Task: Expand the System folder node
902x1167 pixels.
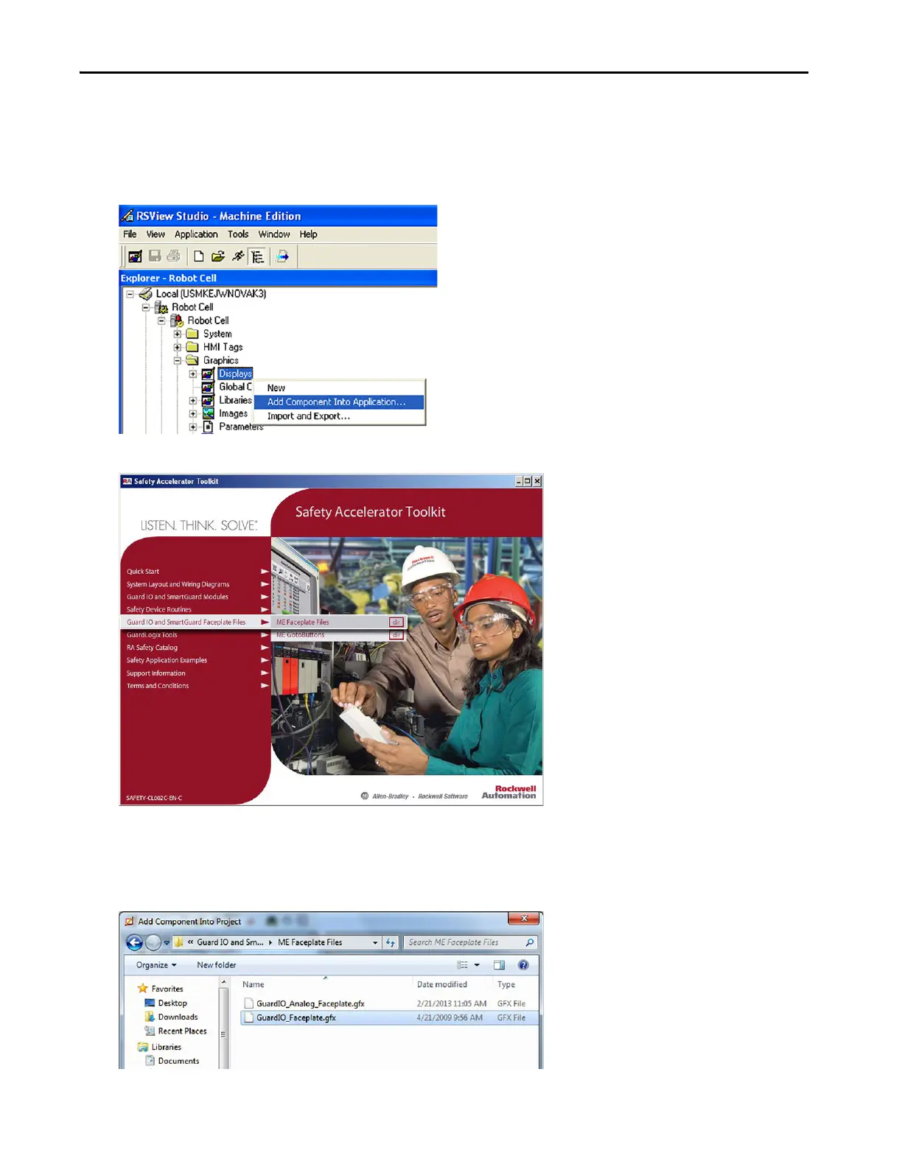Action: coord(178,334)
